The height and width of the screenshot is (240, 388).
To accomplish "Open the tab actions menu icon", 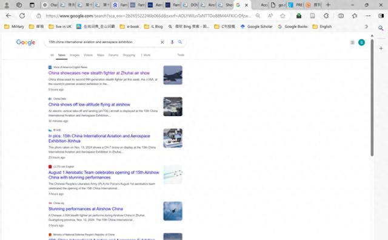I will click(x=32, y=5).
